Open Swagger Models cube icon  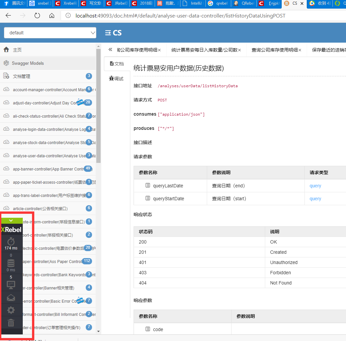pos(6,63)
